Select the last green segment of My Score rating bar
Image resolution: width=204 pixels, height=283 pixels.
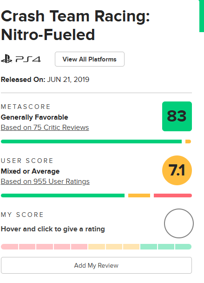[x=183, y=247]
